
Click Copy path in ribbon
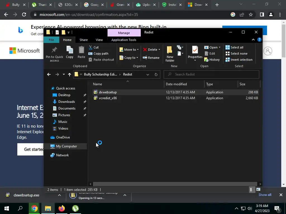pos(98,53)
